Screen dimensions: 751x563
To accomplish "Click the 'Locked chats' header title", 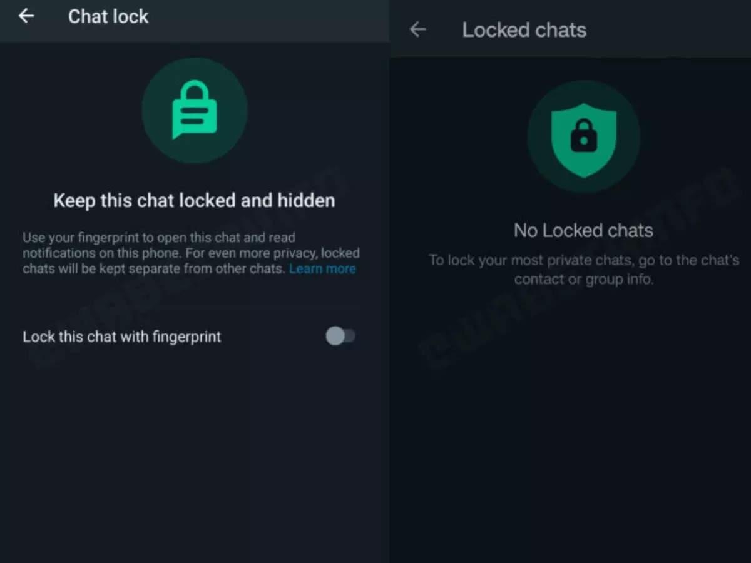I will 524,30.
